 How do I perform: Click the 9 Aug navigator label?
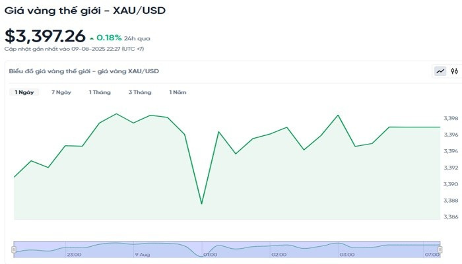pos(143,254)
